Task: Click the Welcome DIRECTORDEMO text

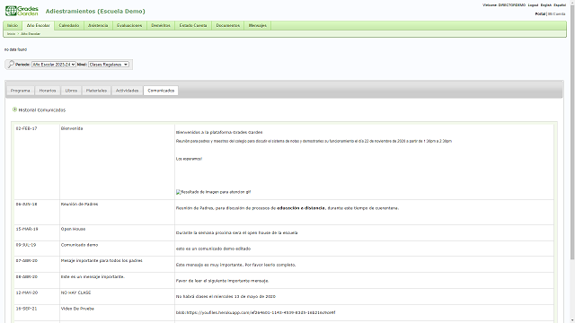Action: point(504,5)
